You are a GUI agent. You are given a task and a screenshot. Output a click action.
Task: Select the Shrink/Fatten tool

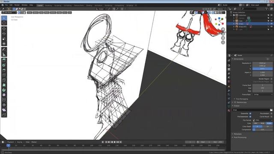click(x=4, y=105)
